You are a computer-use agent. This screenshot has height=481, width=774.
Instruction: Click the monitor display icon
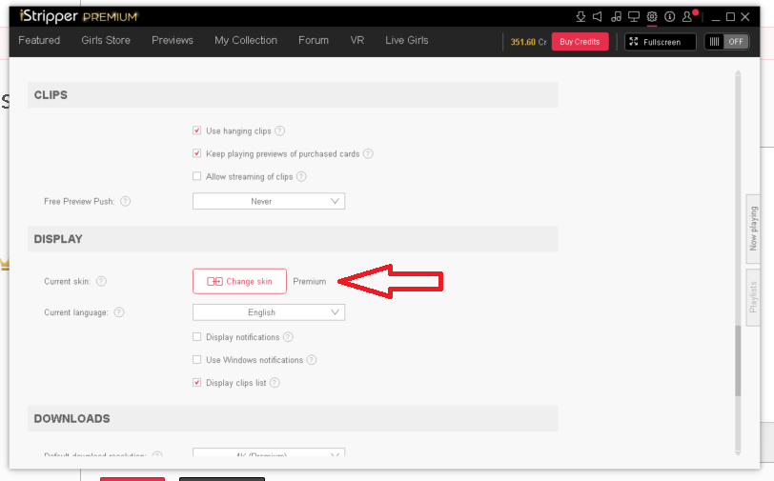point(634,16)
